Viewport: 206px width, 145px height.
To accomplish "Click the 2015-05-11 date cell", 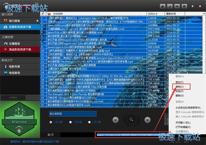I will tap(175, 18).
